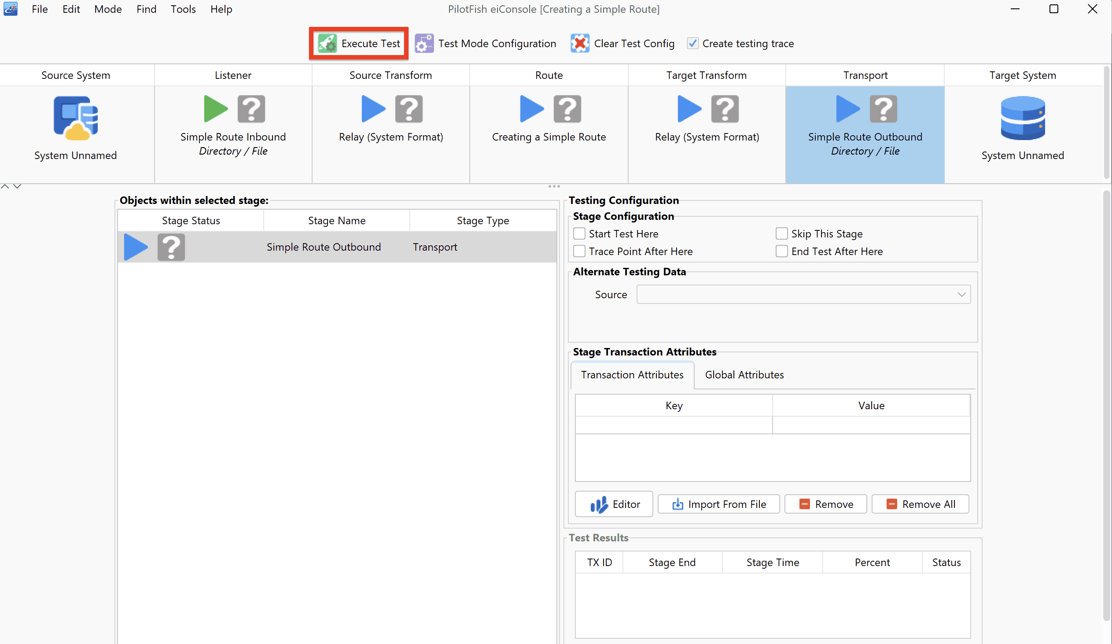Screen dimensions: 1112x644
Task: Click the Remove All button
Action: 921,504
